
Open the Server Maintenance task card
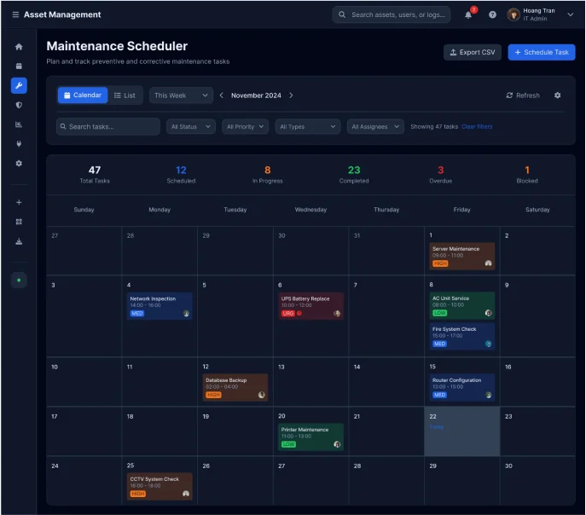coord(462,256)
